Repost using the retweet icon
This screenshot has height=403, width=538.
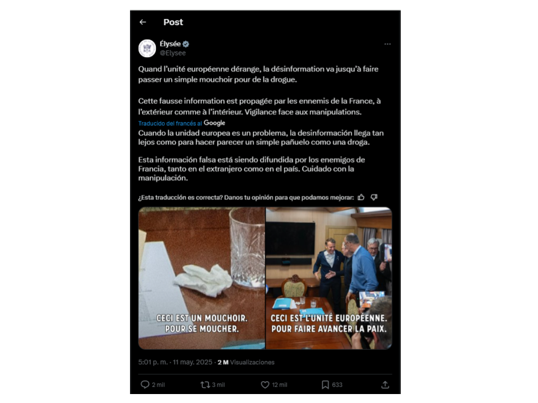coord(205,385)
